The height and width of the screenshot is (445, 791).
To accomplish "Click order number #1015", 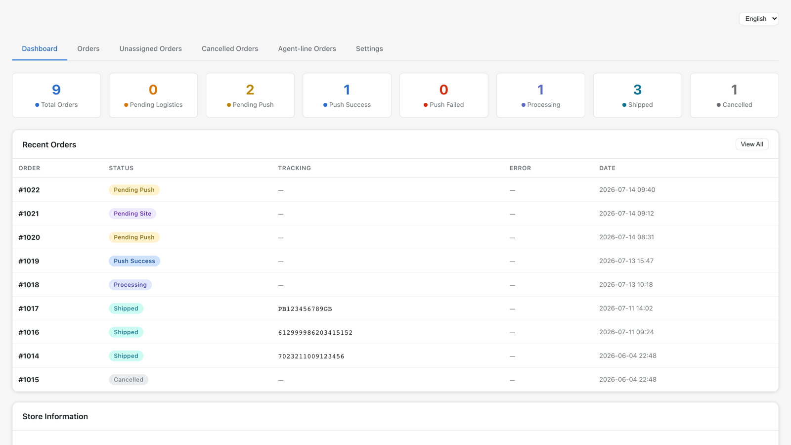I will coord(29,380).
